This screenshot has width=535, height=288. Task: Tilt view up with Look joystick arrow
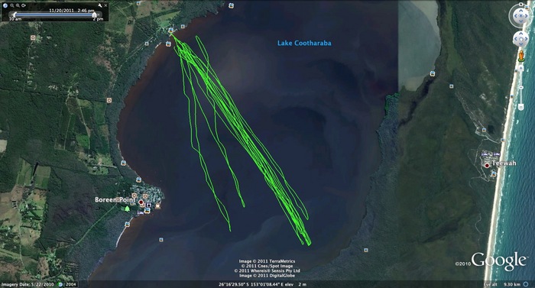tap(521, 10)
